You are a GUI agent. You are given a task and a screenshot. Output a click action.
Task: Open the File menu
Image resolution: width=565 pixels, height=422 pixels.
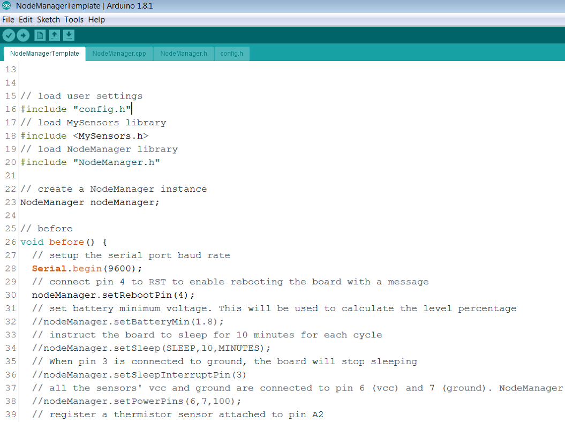[8, 19]
